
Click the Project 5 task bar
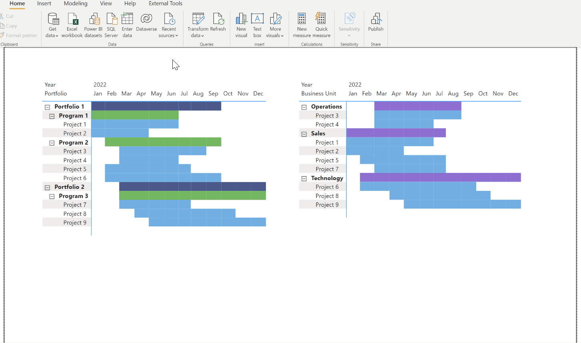pyautogui.click(x=148, y=169)
